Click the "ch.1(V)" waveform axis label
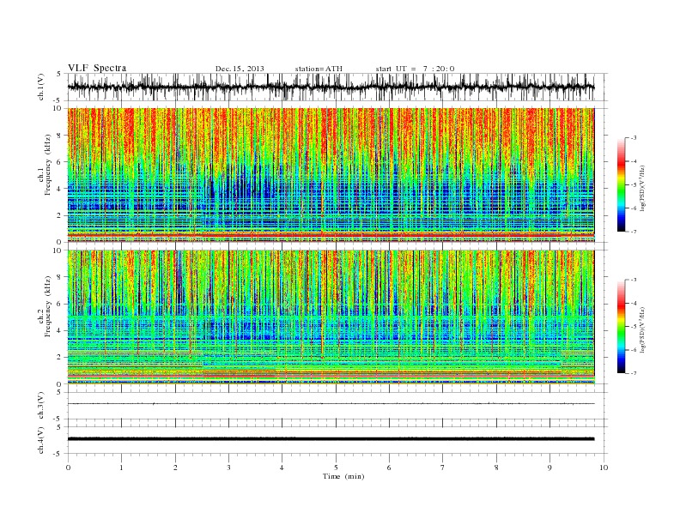The height and width of the screenshot is (525, 680). pos(41,87)
